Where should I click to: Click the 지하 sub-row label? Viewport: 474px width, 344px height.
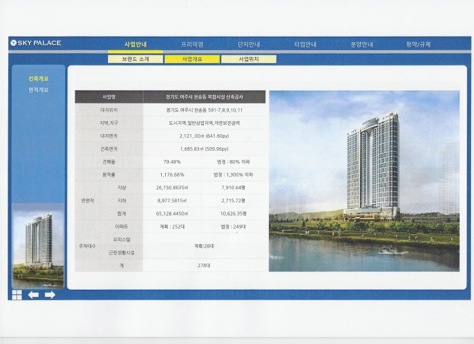click(121, 200)
